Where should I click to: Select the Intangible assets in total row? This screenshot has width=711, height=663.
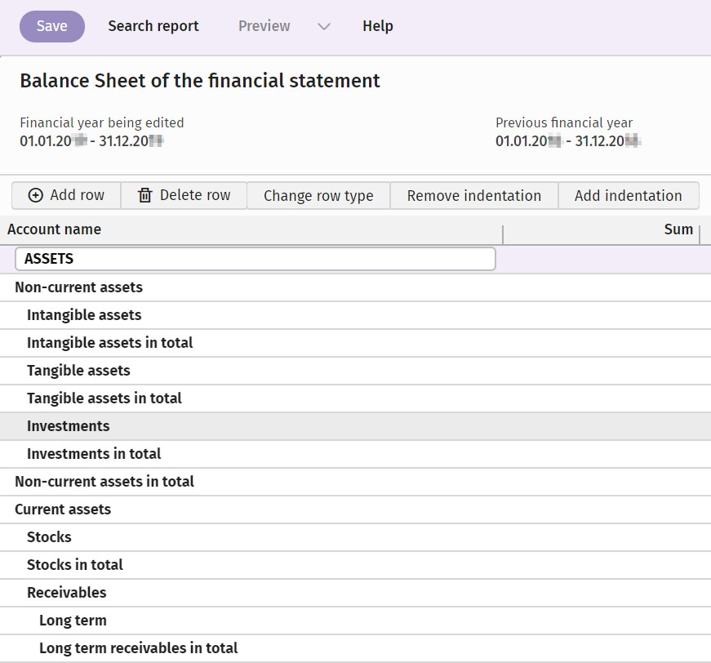(356, 343)
